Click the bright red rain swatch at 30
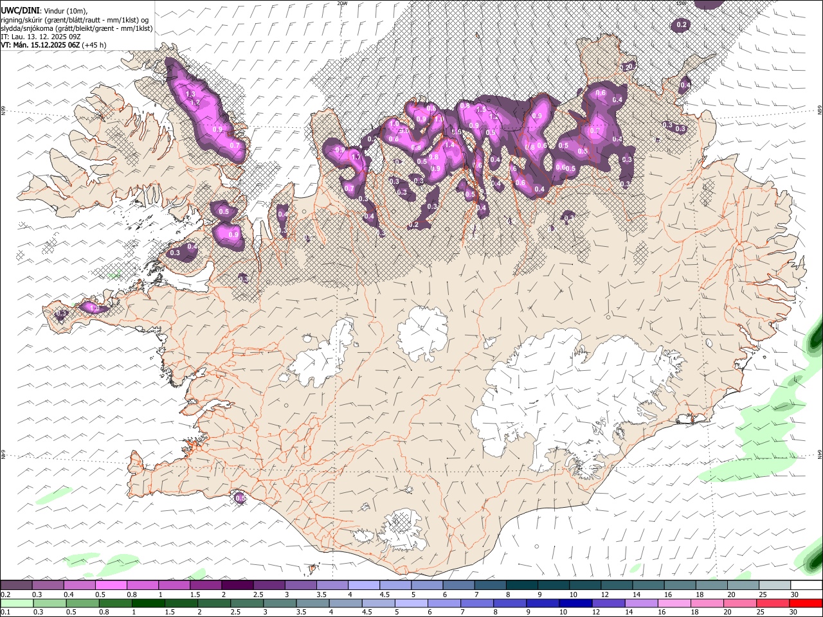823x617 pixels. coord(806,603)
